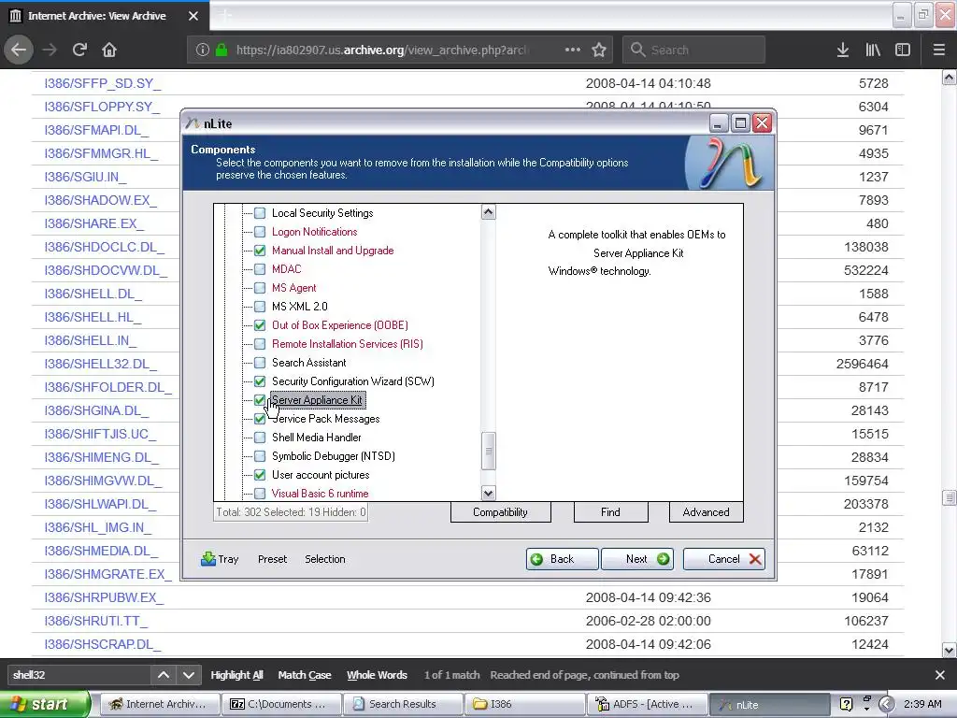
Task: Click the Compatibility button
Action: click(501, 512)
